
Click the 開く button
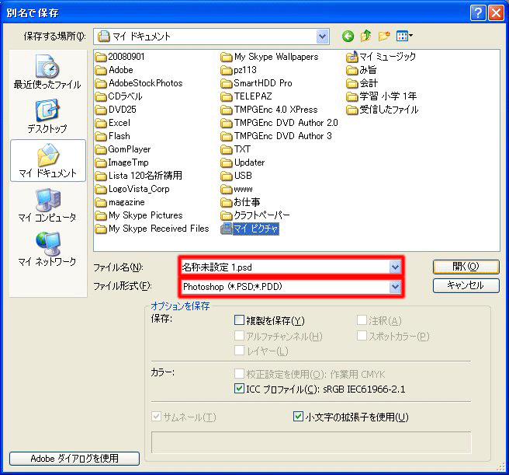click(466, 267)
